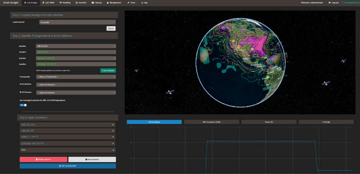Open the Tools menu with the wrench icon
This screenshot has width=360, height=174.
[x=127, y=3]
